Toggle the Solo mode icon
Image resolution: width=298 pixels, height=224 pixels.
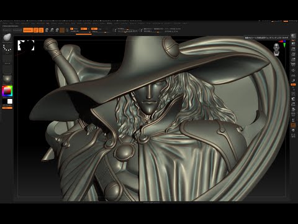point(293,130)
